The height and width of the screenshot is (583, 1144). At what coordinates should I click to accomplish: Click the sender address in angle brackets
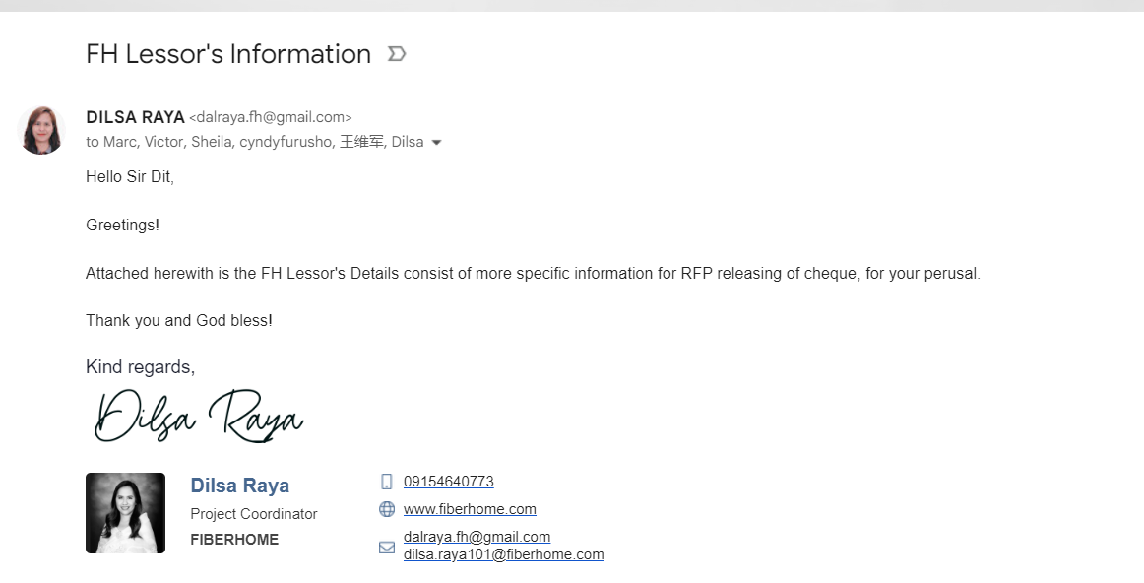pyautogui.click(x=270, y=117)
